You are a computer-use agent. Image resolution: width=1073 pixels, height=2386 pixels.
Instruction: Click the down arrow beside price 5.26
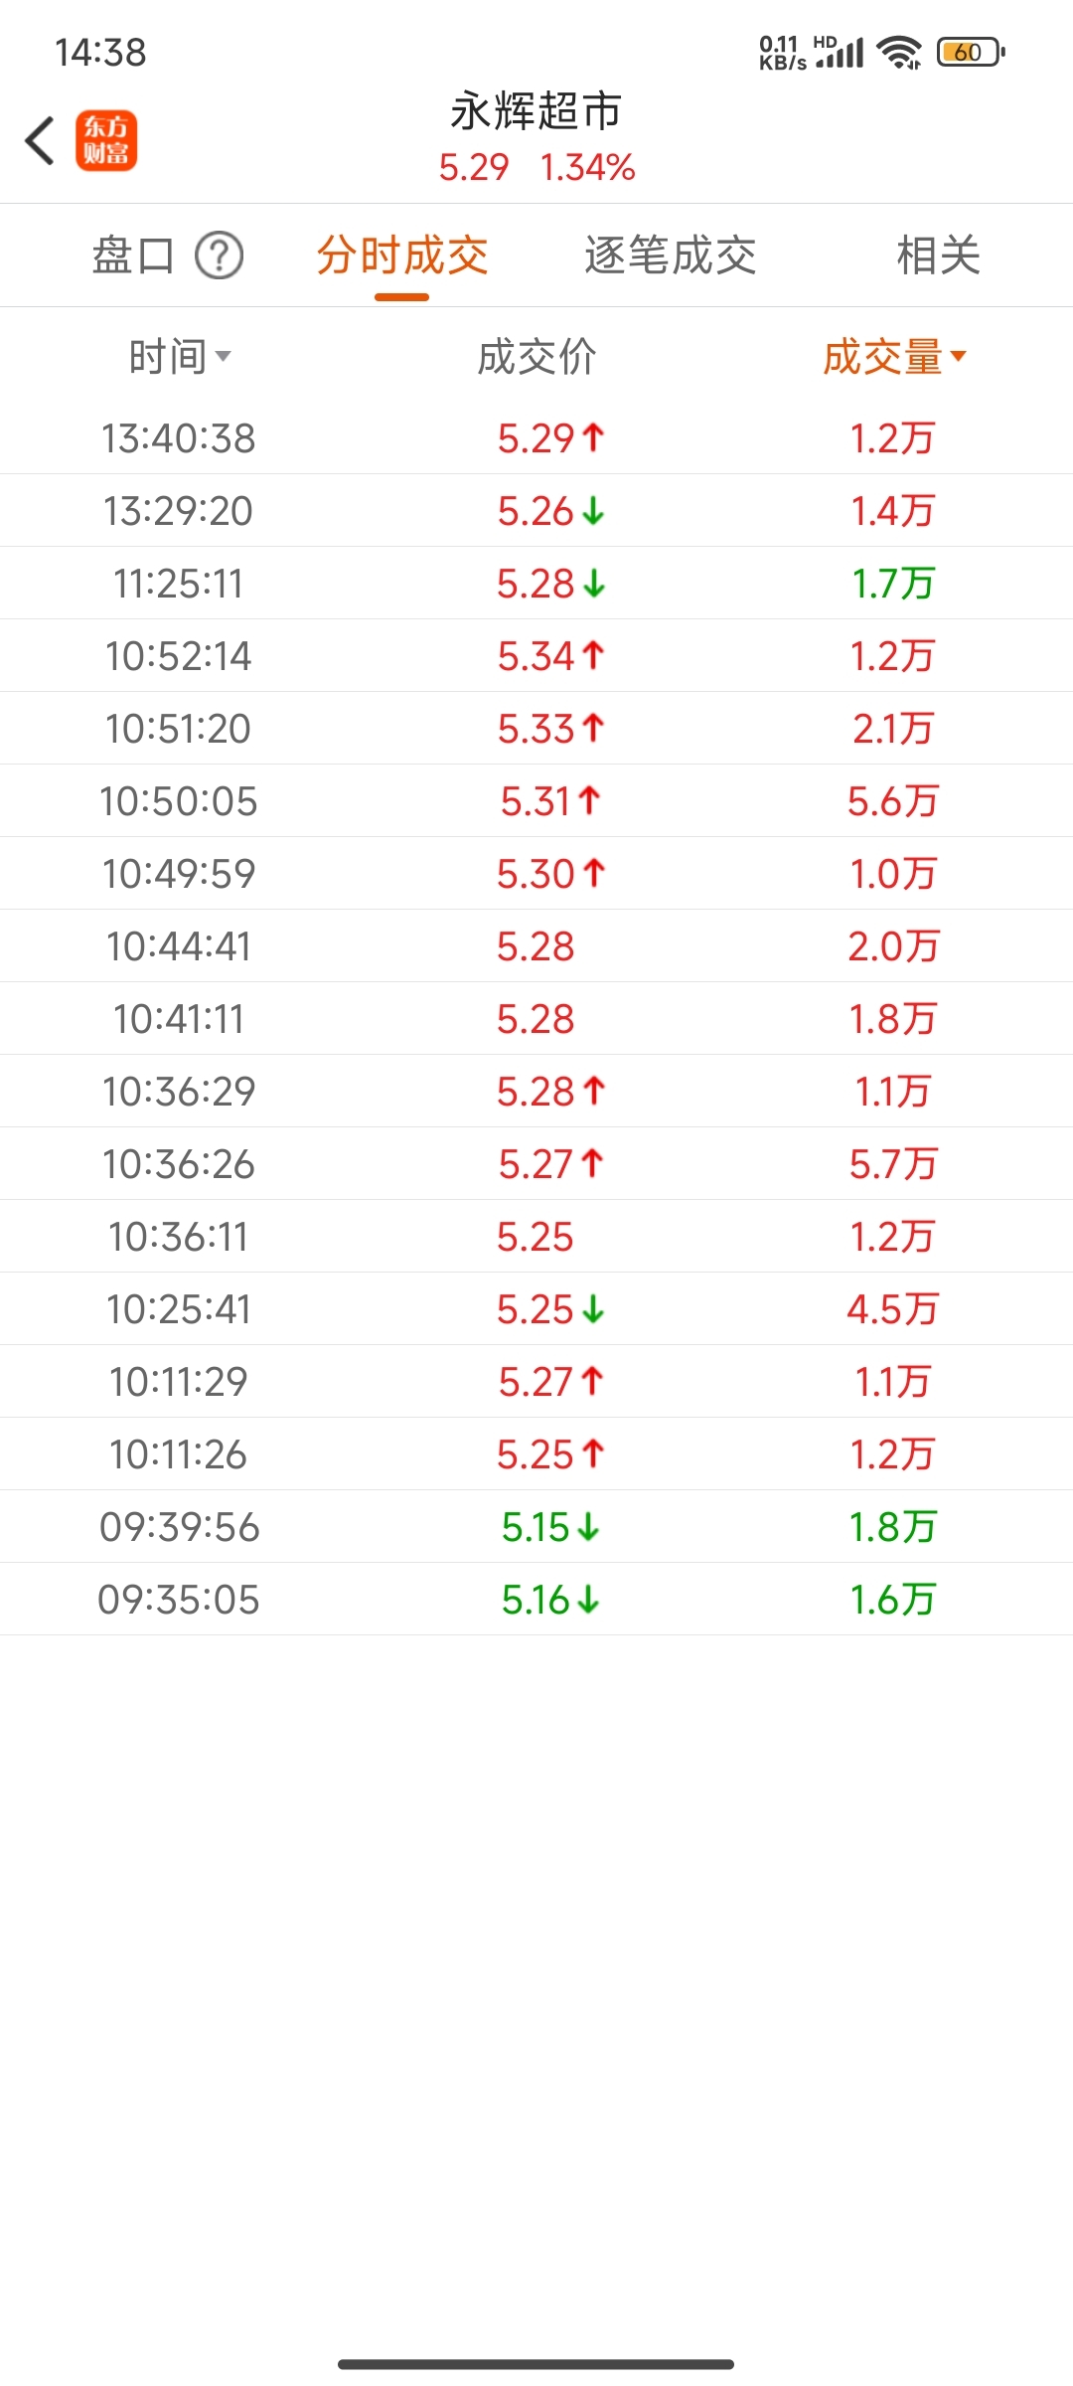[x=594, y=511]
